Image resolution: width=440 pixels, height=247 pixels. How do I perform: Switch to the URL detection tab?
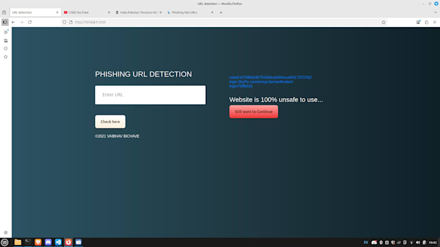(35, 12)
